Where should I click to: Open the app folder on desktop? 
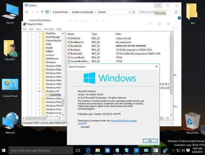[x=192, y=14]
